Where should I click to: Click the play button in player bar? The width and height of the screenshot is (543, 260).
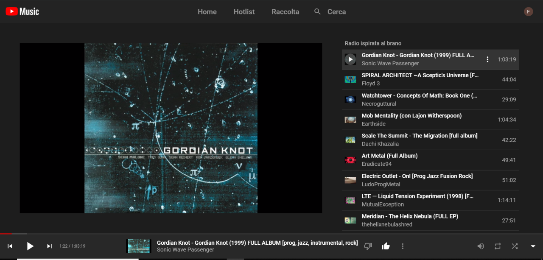click(x=30, y=246)
